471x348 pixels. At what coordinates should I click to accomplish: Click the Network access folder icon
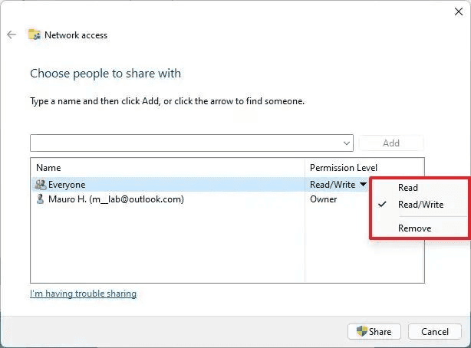(35, 34)
